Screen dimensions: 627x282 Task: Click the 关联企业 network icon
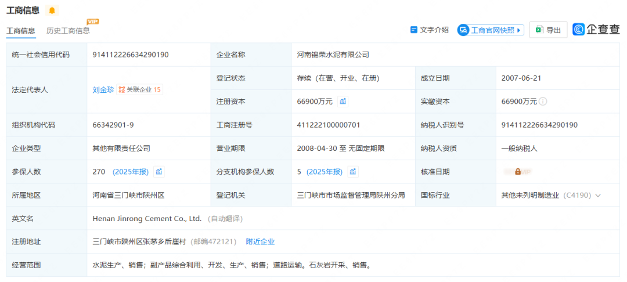[x=122, y=90]
